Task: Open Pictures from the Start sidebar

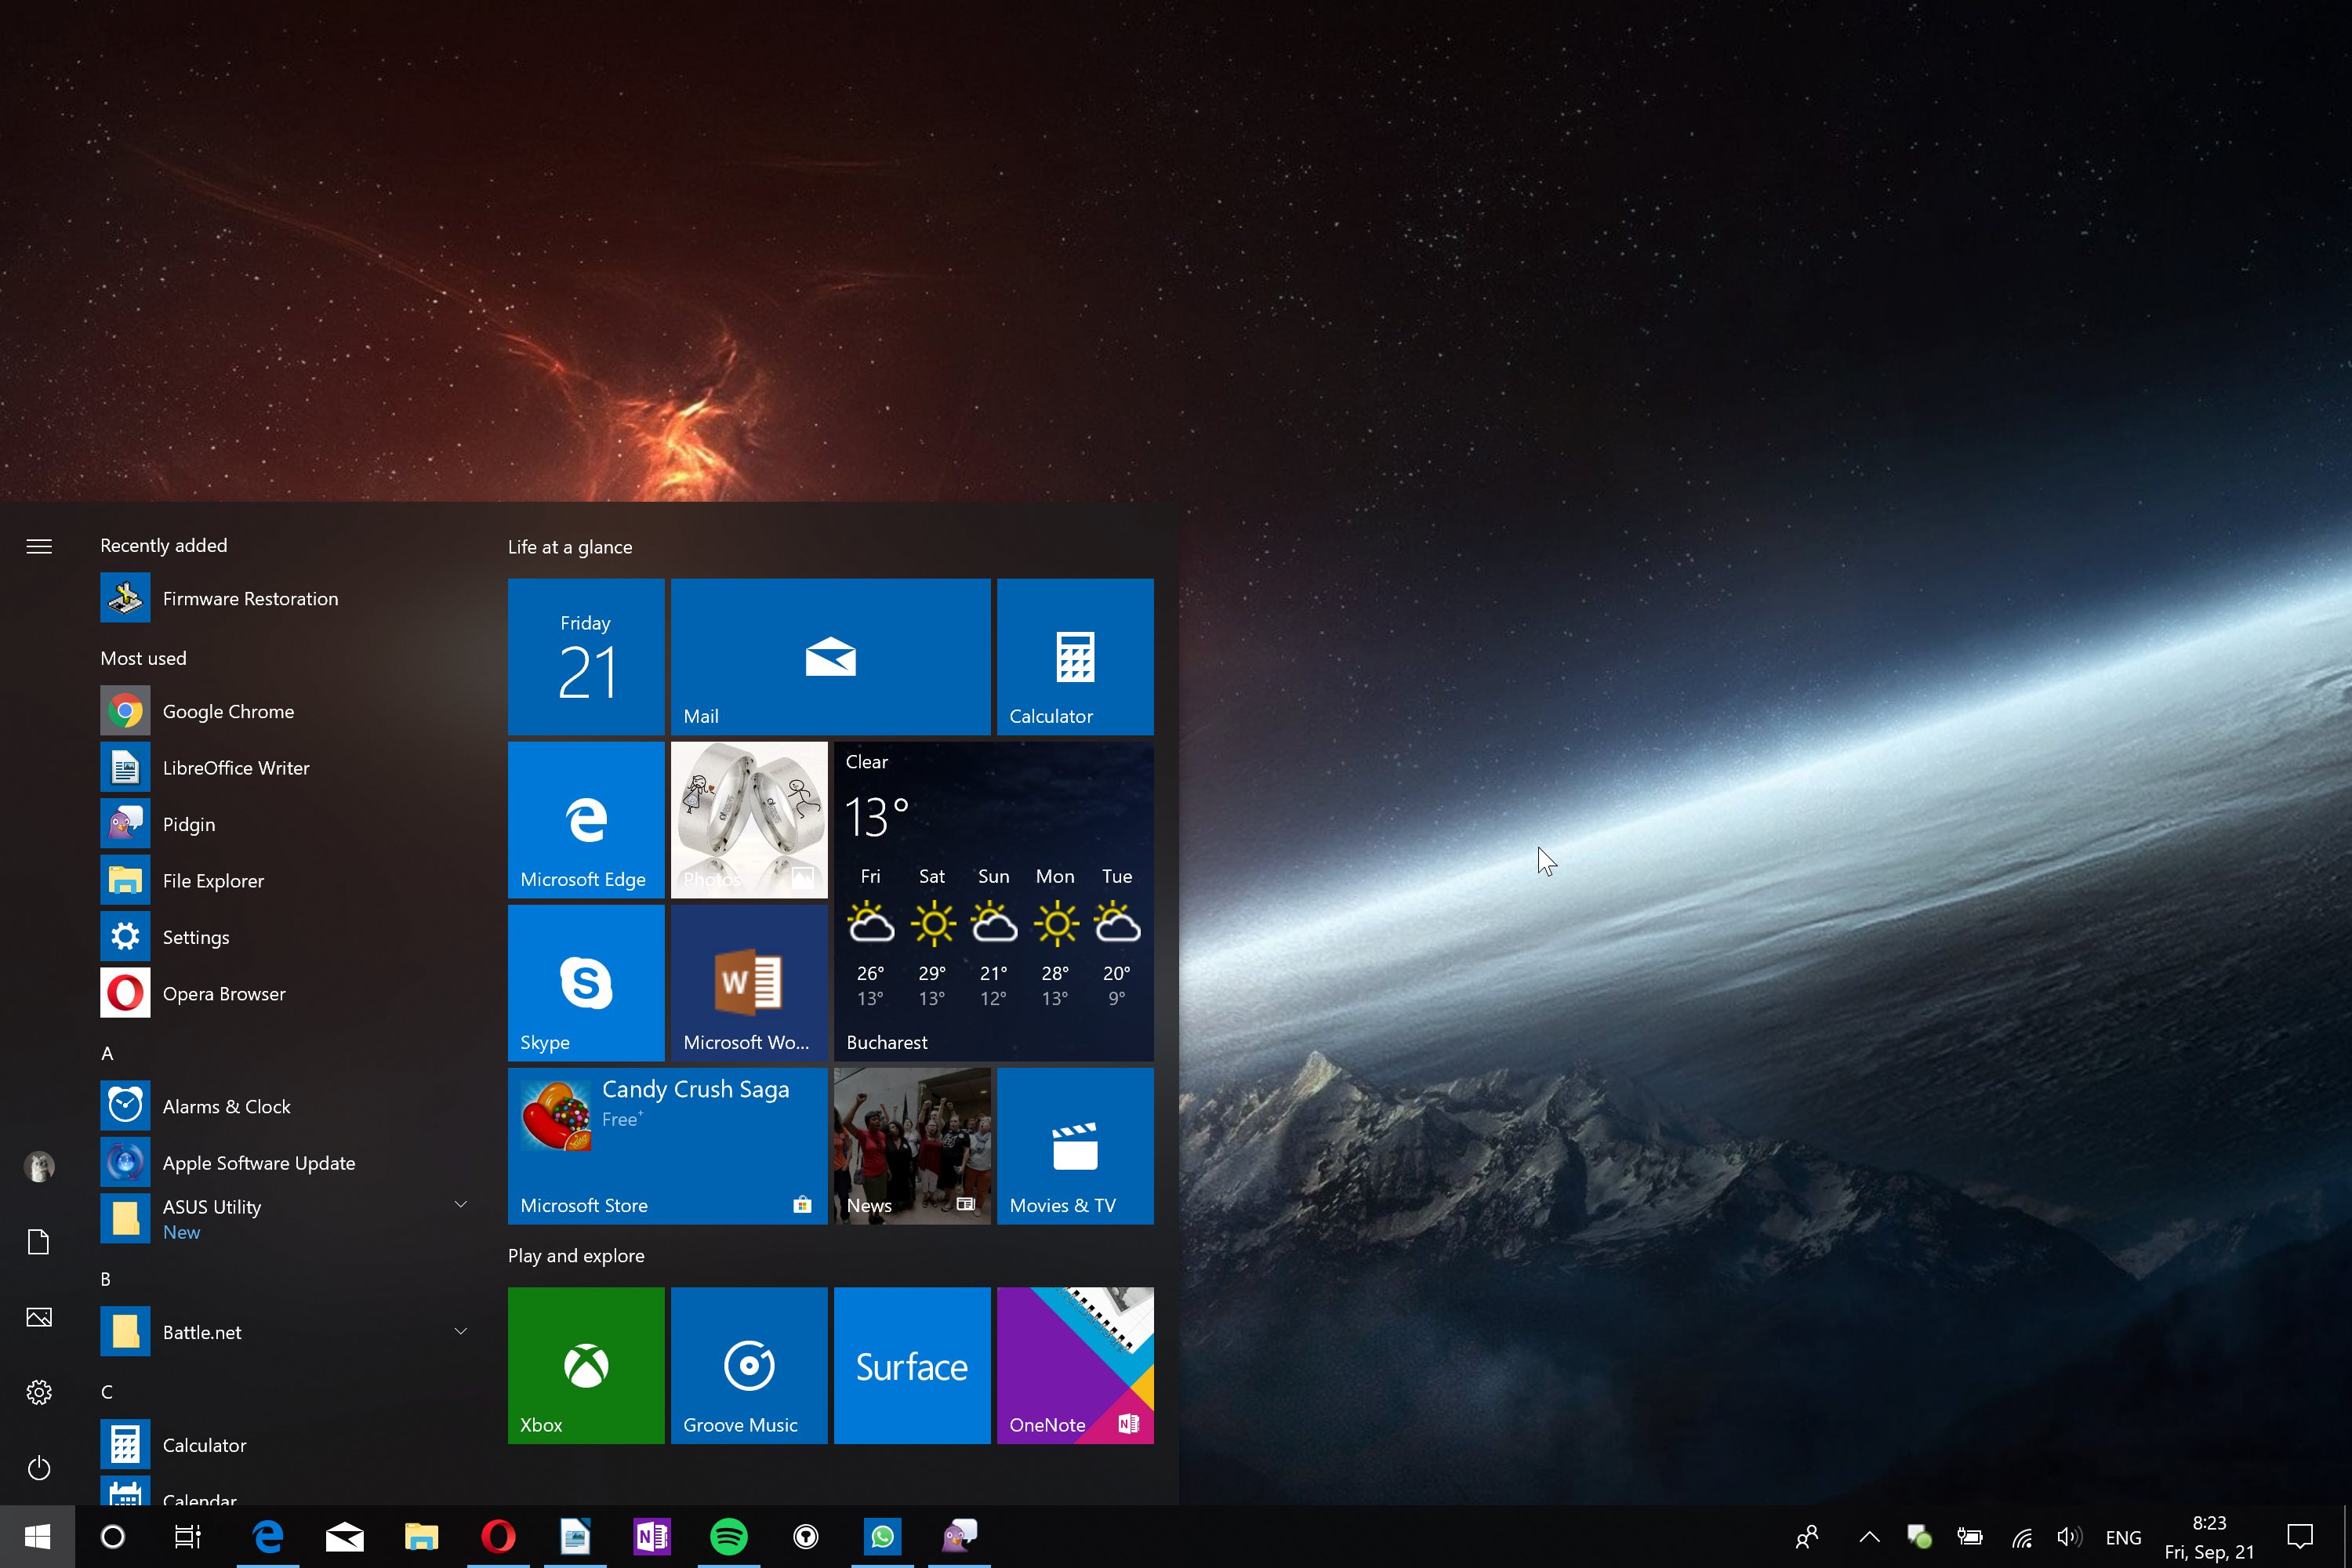Action: pos(39,1317)
